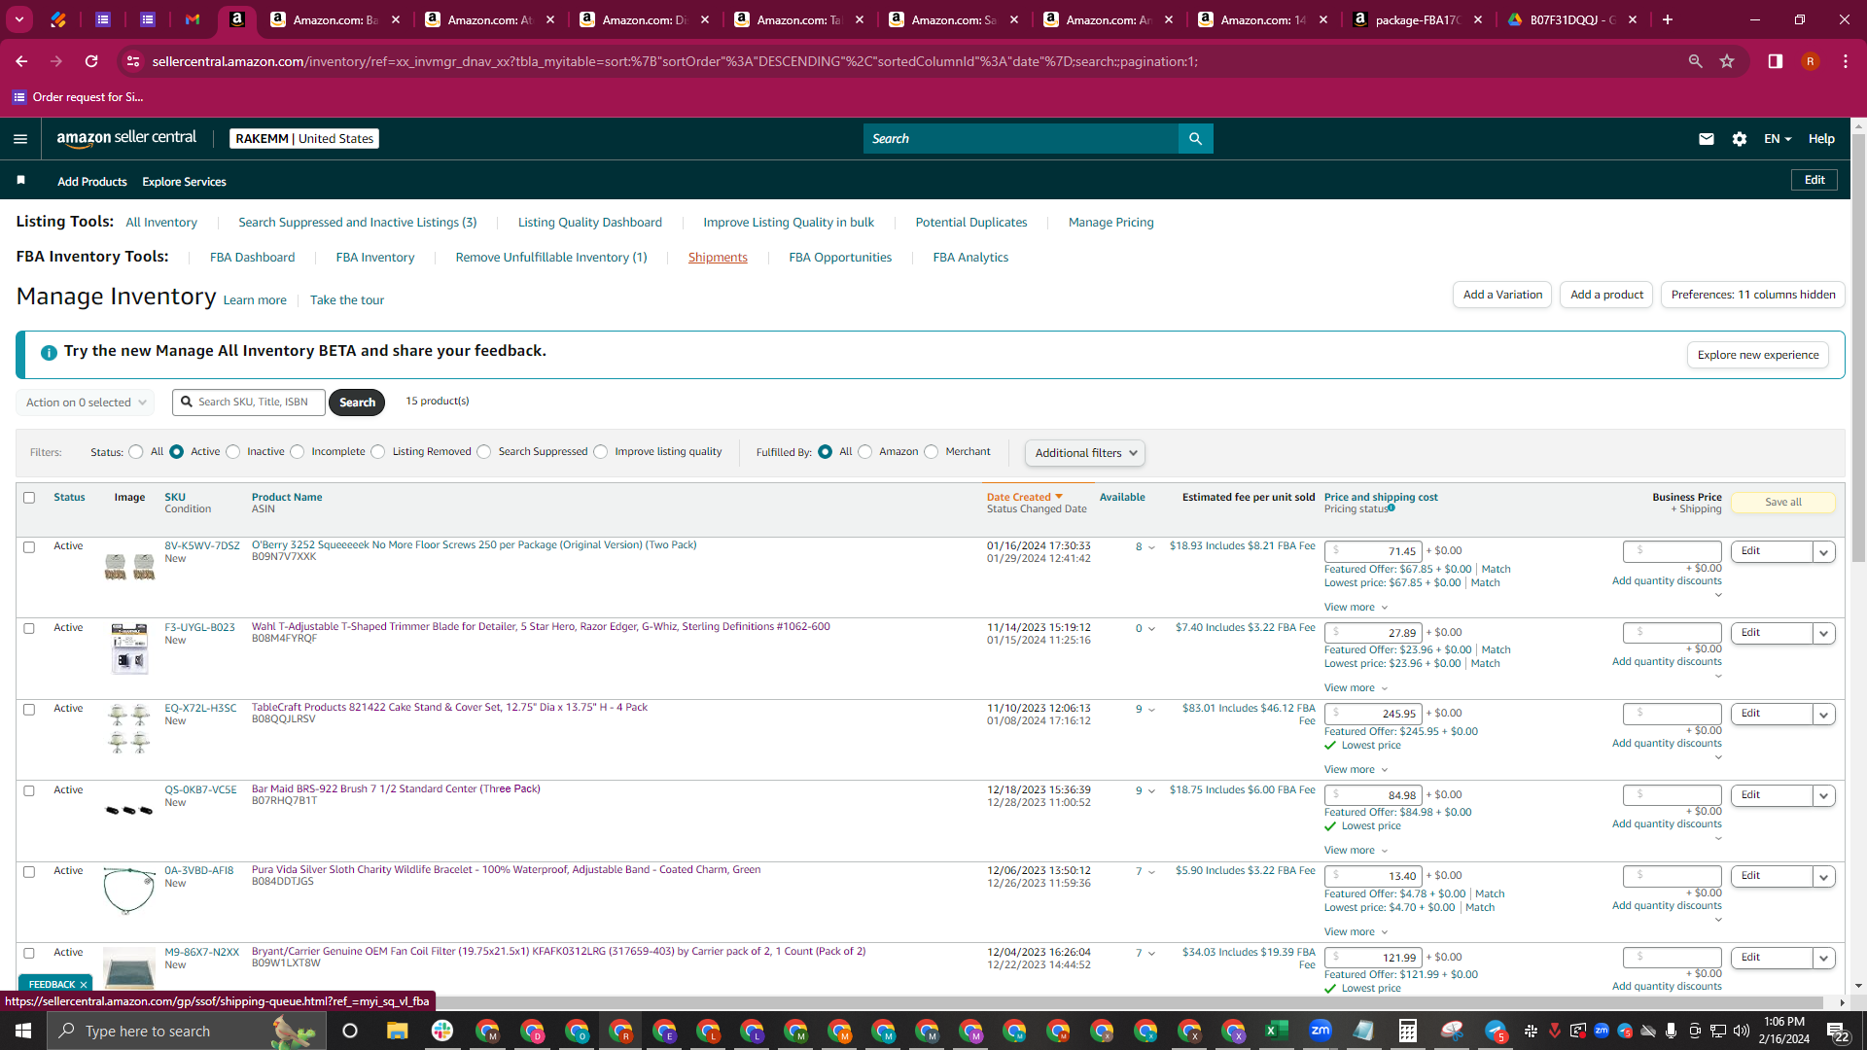Viewport: 1867px width, 1050px height.
Task: Click the black Search button for SKU search
Action: coord(357,402)
